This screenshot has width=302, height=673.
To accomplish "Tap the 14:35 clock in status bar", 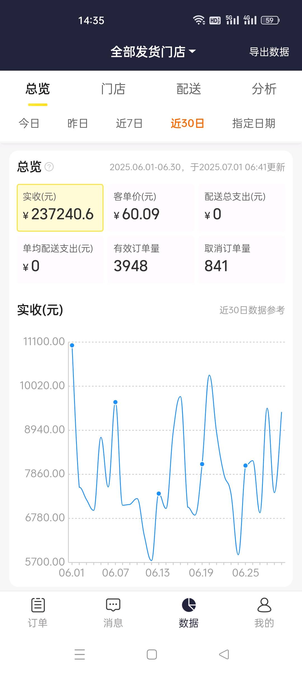I will (x=91, y=20).
